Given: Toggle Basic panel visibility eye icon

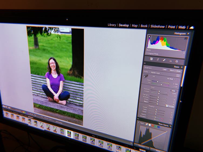Looking at the screenshot, I should [145, 63].
